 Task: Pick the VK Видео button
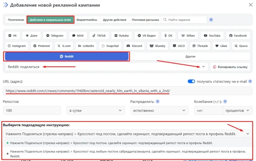(146, 35)
